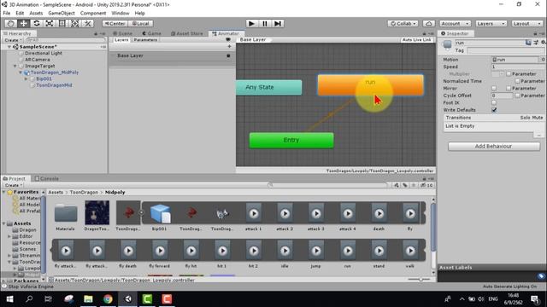Expand the Bip001 hierarchy item
This screenshot has height=307, width=547.
click(26, 78)
